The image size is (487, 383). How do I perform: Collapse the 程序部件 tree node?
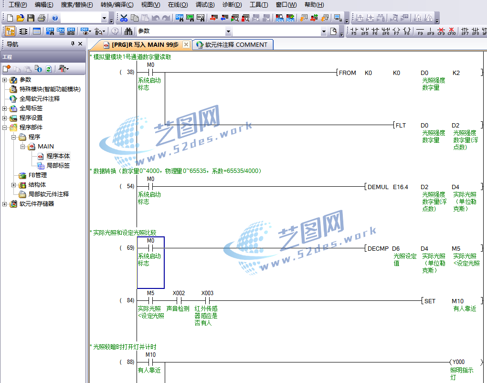4,128
